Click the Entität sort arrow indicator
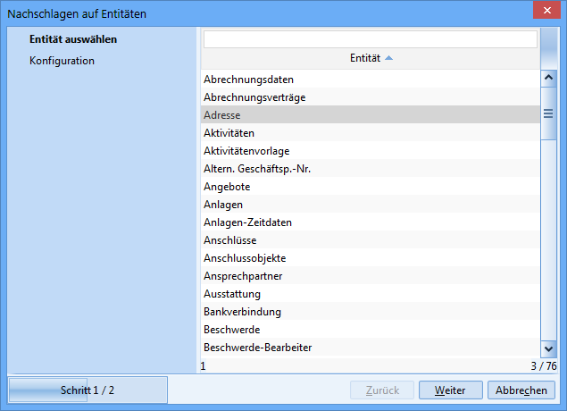The height and width of the screenshot is (411, 567). (388, 58)
